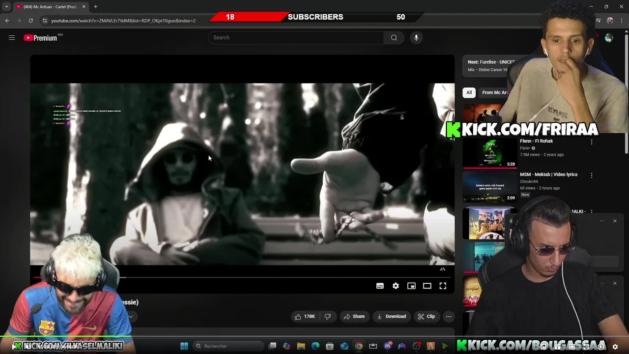
Task: Toggle subtitles in the video player
Action: pos(380,286)
